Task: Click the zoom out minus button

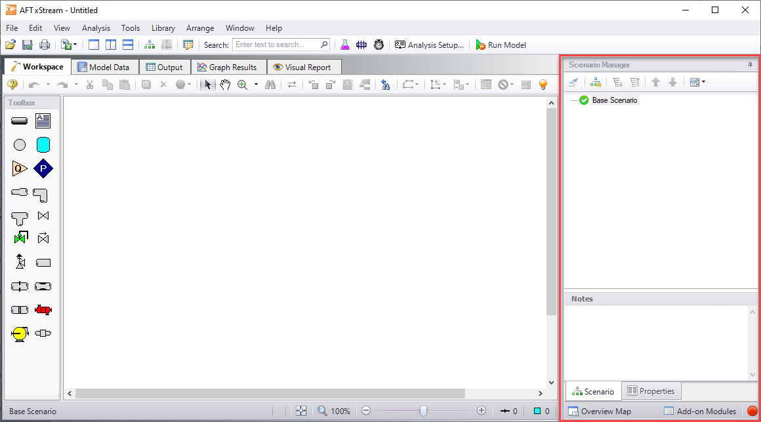Action: (367, 411)
